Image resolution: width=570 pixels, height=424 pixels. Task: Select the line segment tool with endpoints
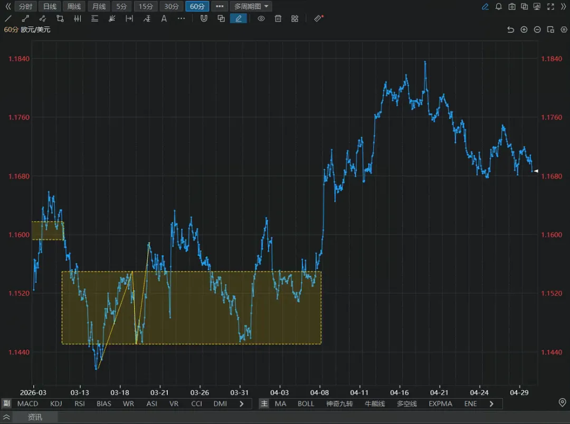(x=25, y=18)
